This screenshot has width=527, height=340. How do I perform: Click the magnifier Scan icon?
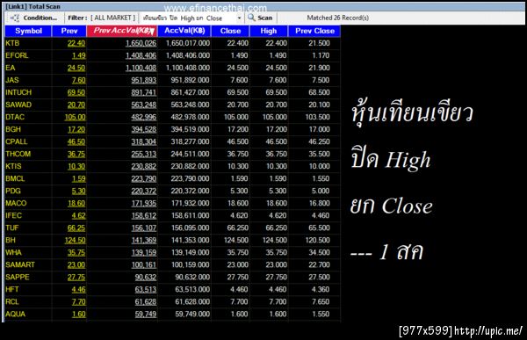pos(251,18)
